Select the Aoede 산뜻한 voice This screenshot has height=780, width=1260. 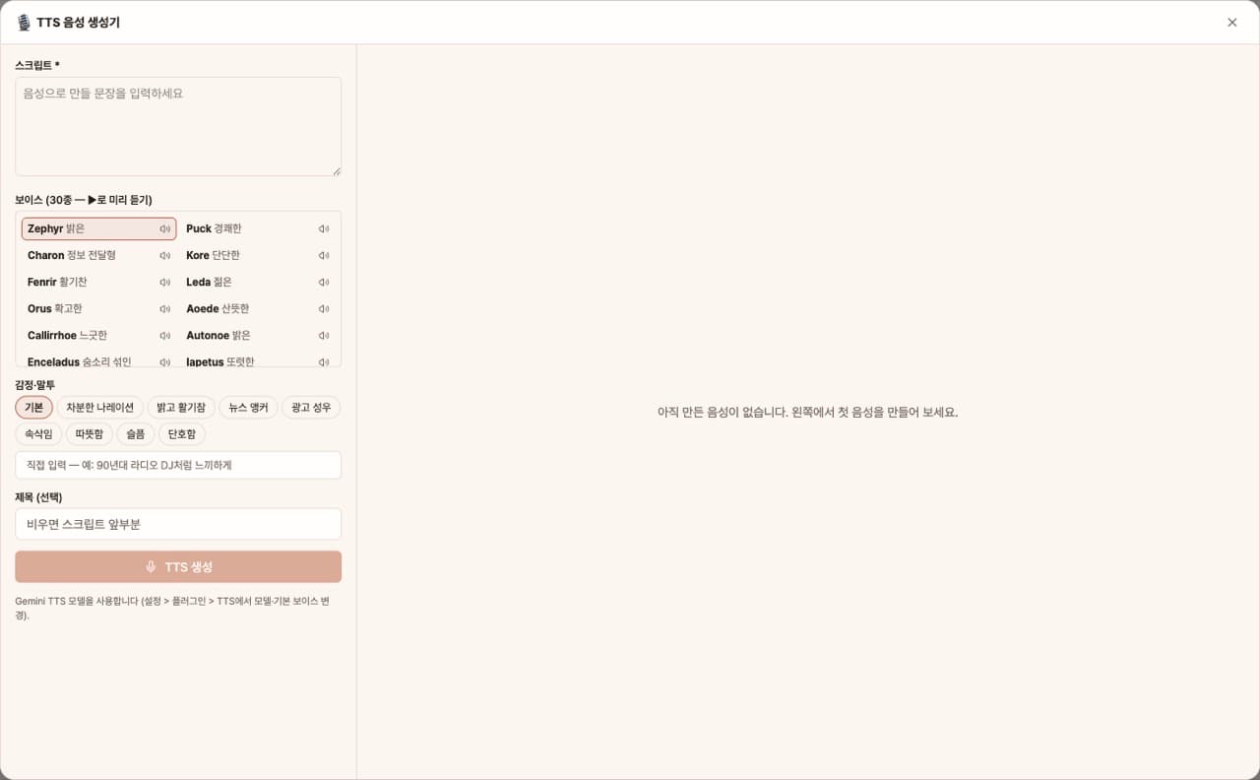pyautogui.click(x=257, y=309)
